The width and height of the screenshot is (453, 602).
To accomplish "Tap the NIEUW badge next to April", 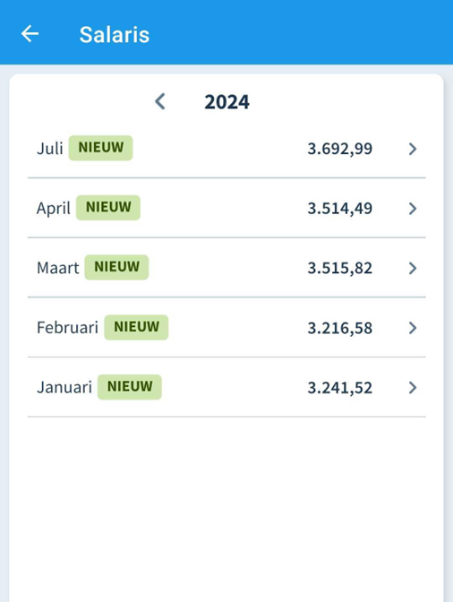I will click(108, 208).
